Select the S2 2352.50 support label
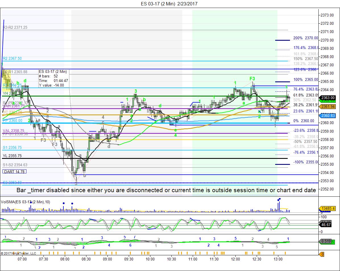The height and width of the screenshot is (271, 340). pos(12,182)
